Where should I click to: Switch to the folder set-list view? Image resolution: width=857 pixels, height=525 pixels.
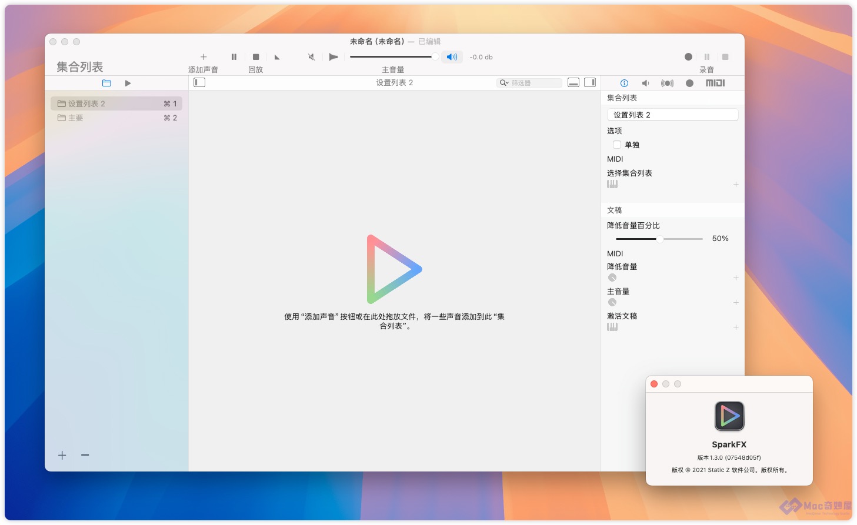click(x=106, y=83)
